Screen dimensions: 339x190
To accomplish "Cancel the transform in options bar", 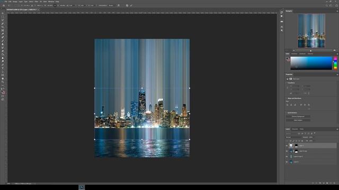I will click(x=127, y=6).
